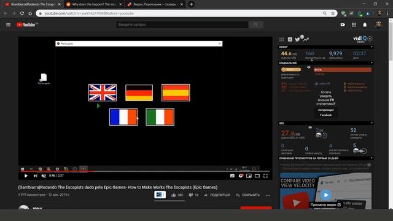Close the view comparison notice
The image size is (393, 221).
pos(369,165)
